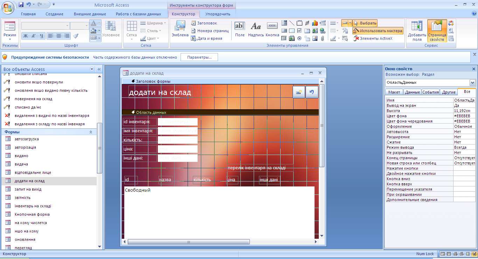This screenshot has height=259, width=478.
Task: Click Дата и время button
Action: [x=206, y=38]
